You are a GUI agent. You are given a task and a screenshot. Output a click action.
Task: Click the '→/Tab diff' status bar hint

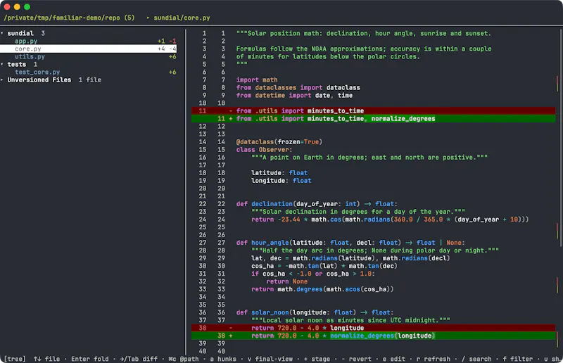coord(139,359)
